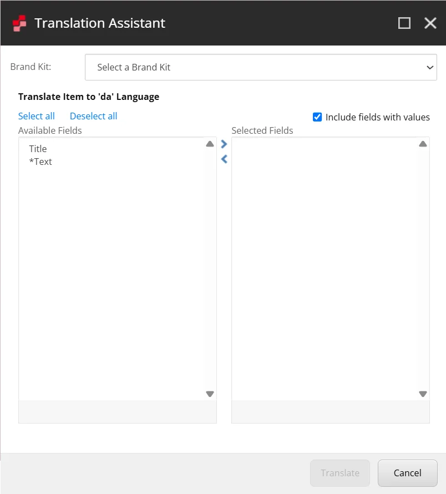This screenshot has width=446, height=494.
Task: Click the Select all link
Action: point(37,116)
